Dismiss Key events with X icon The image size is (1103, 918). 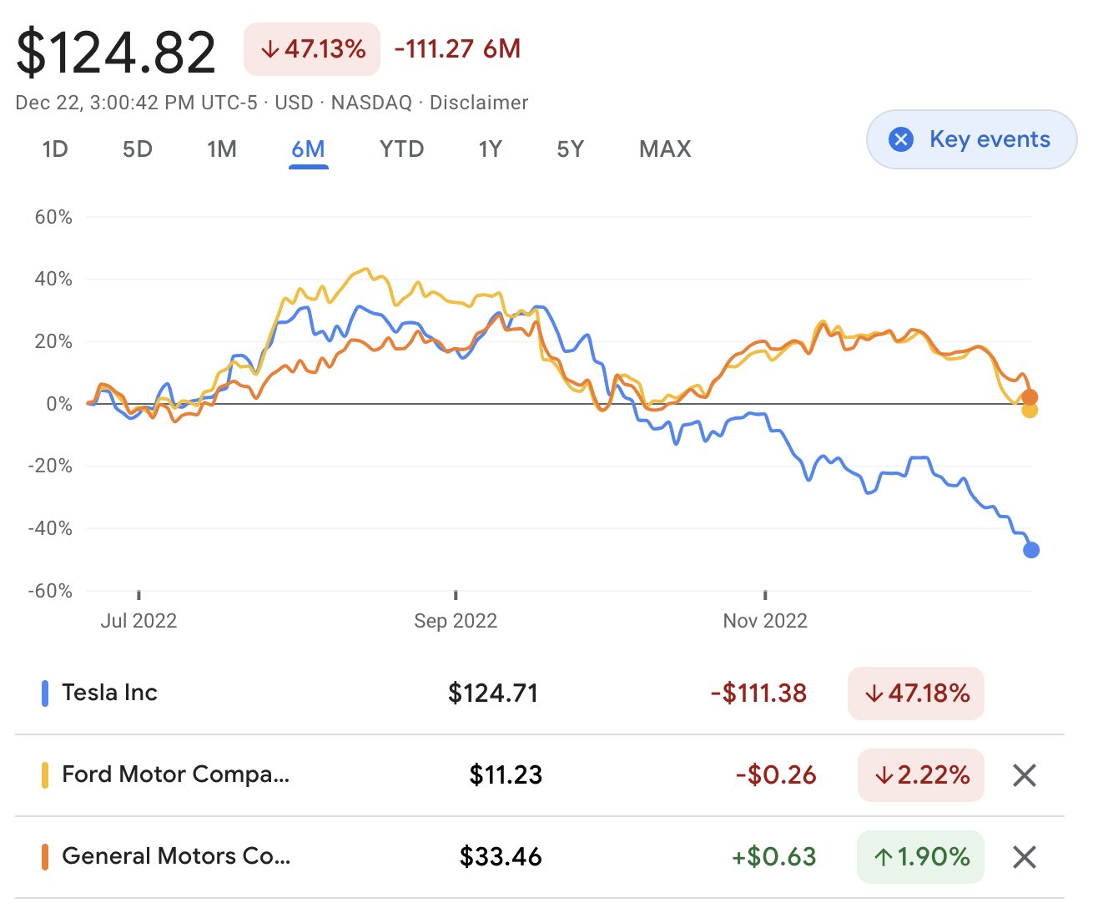(x=901, y=139)
